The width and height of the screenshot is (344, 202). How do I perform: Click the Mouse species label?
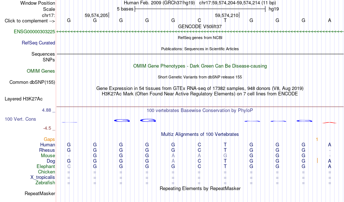[48, 156]
